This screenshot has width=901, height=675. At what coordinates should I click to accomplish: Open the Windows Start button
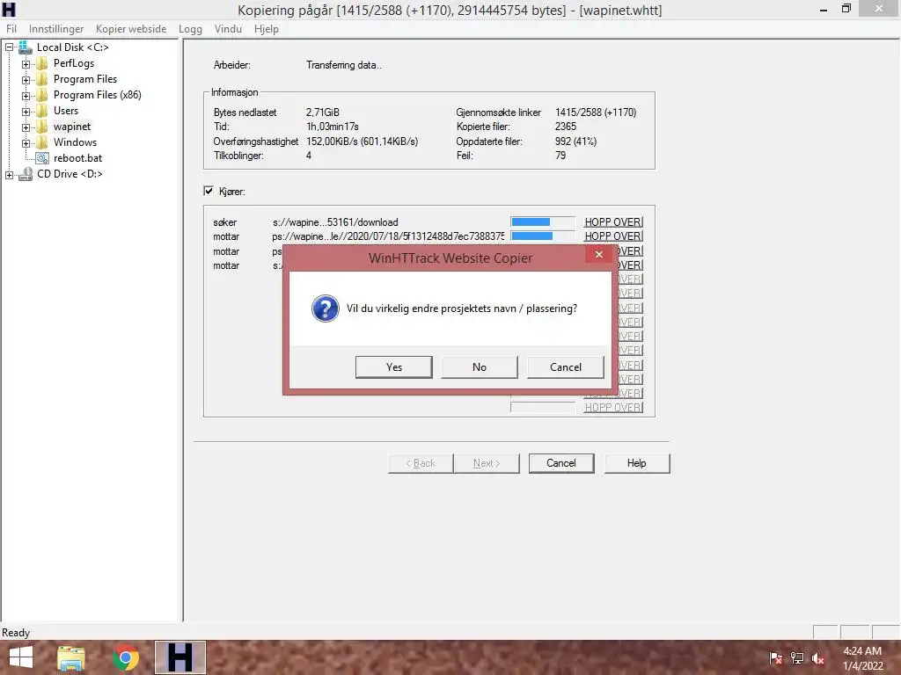pyautogui.click(x=21, y=657)
